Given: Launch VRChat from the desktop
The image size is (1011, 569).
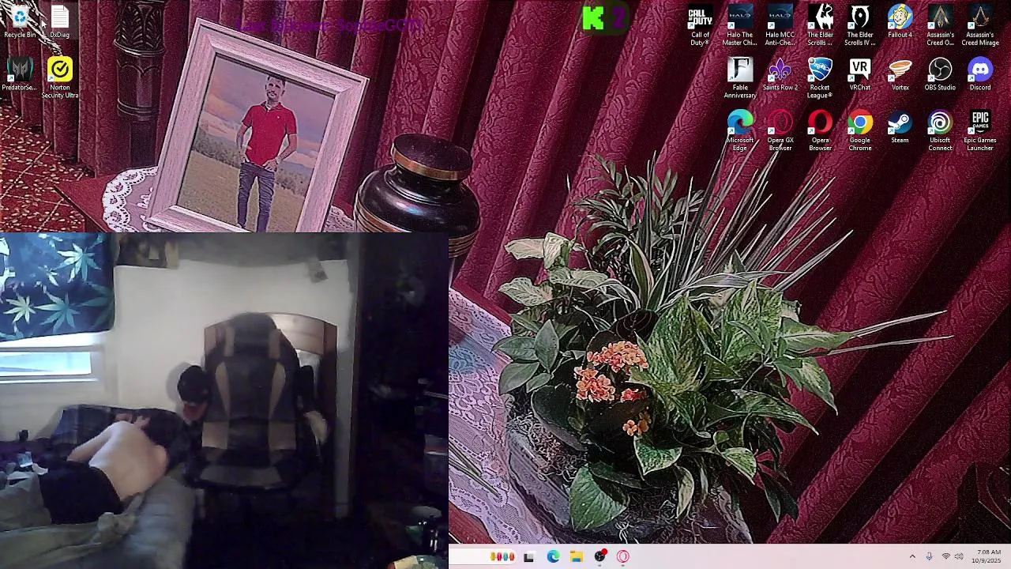Looking at the screenshot, I should [x=860, y=73].
